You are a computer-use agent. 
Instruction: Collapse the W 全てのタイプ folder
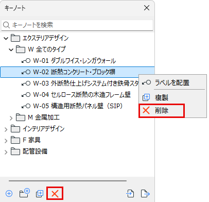coord(11,49)
